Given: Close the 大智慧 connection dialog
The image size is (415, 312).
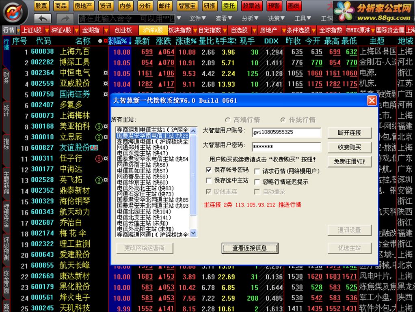Looking at the screenshot, I should (372, 101).
